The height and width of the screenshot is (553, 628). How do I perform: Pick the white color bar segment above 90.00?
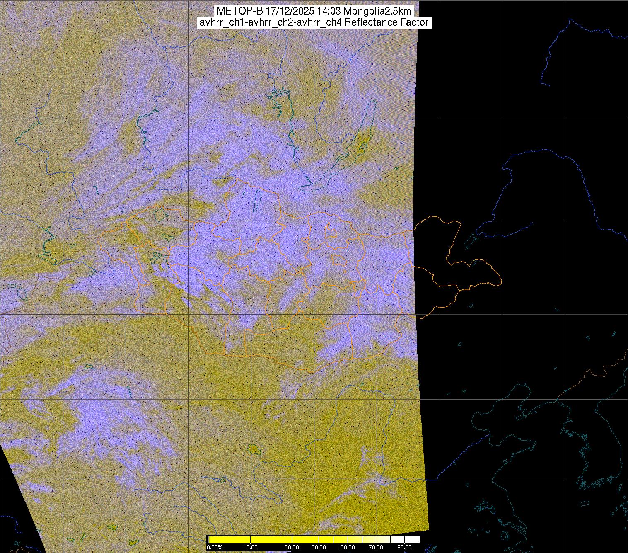pos(410,540)
